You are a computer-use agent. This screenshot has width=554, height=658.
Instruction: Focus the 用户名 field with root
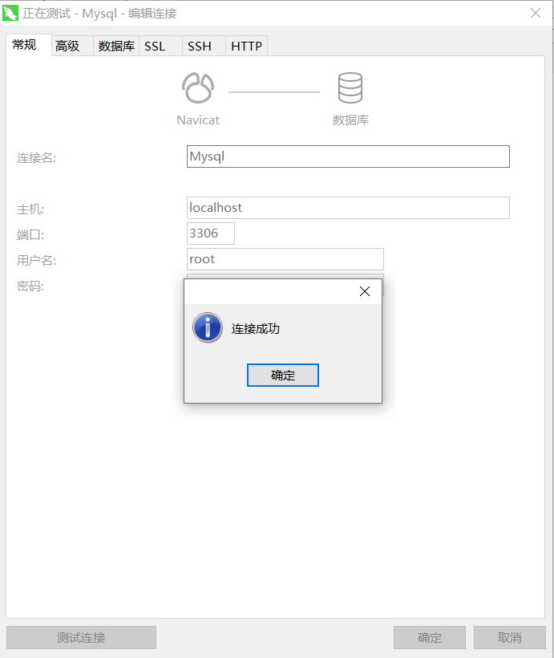[285, 259]
